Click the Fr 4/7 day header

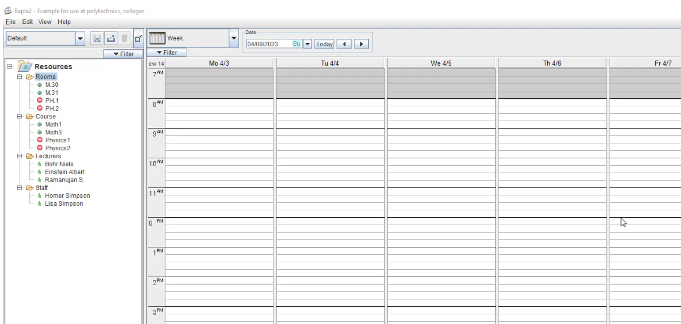646,63
